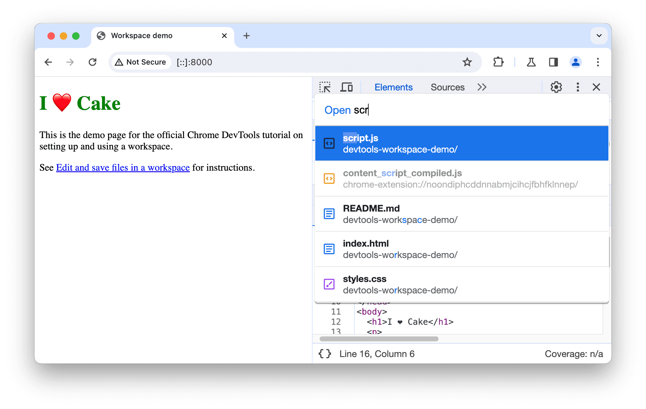
Task: Select the bookmark star icon
Action: click(467, 62)
